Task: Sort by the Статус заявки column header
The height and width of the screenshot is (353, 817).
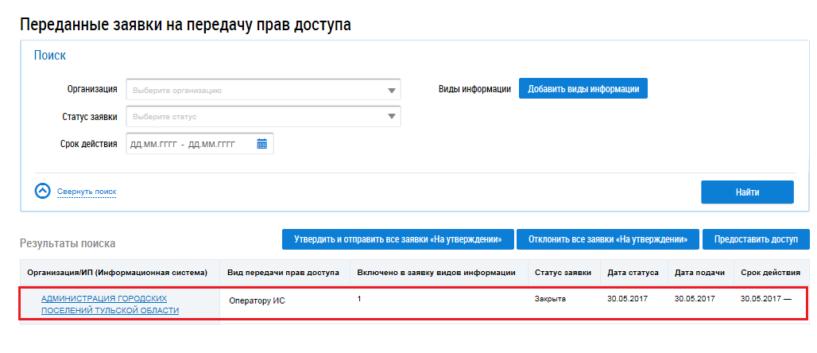Action: pyautogui.click(x=563, y=273)
